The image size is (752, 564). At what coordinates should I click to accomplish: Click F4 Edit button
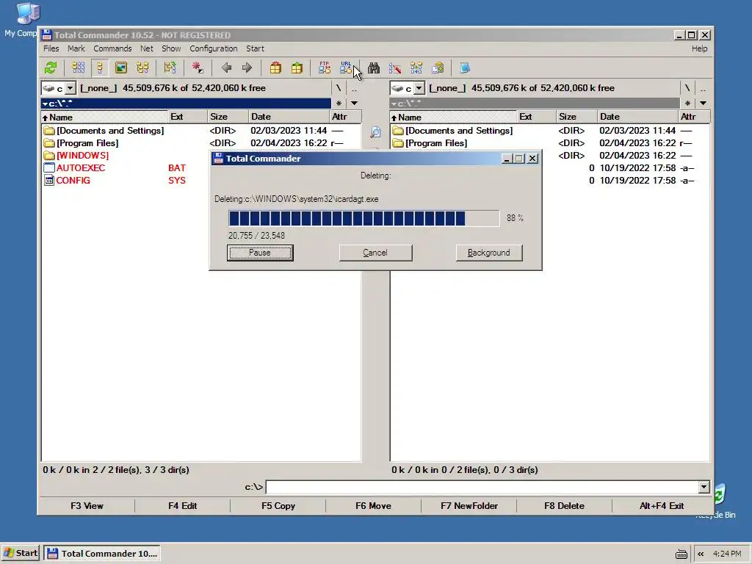[x=182, y=505]
